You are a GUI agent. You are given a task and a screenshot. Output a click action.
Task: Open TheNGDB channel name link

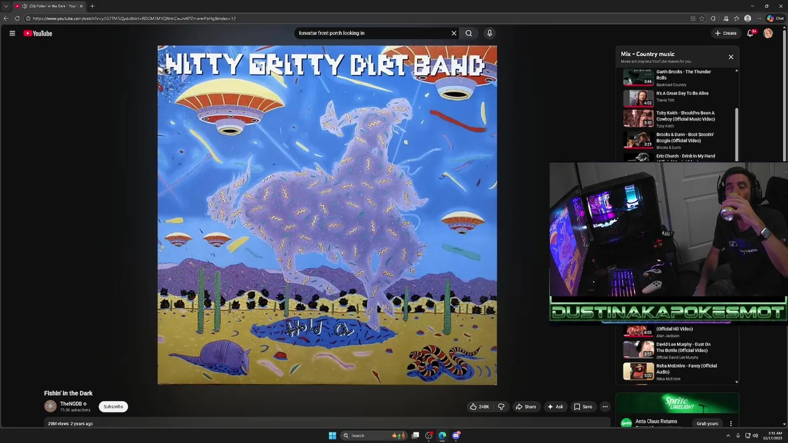click(x=71, y=404)
